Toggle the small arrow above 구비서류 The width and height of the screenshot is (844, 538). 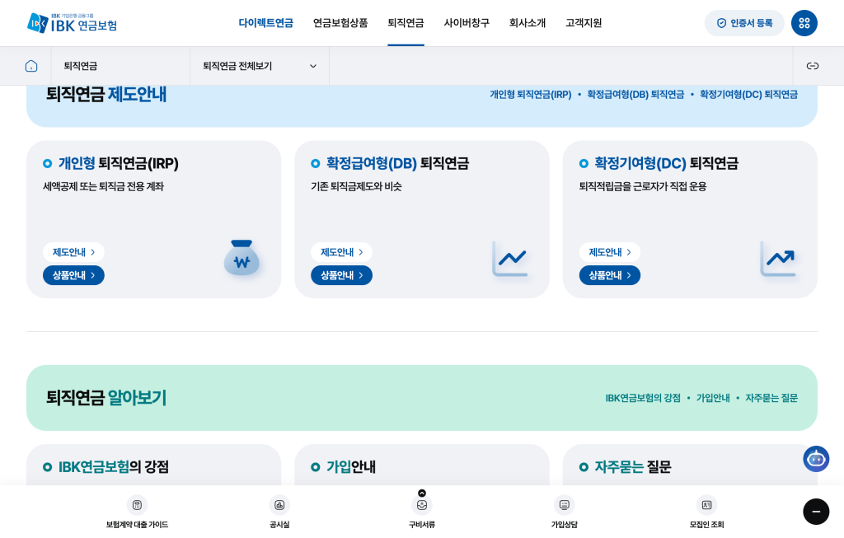pos(422,493)
